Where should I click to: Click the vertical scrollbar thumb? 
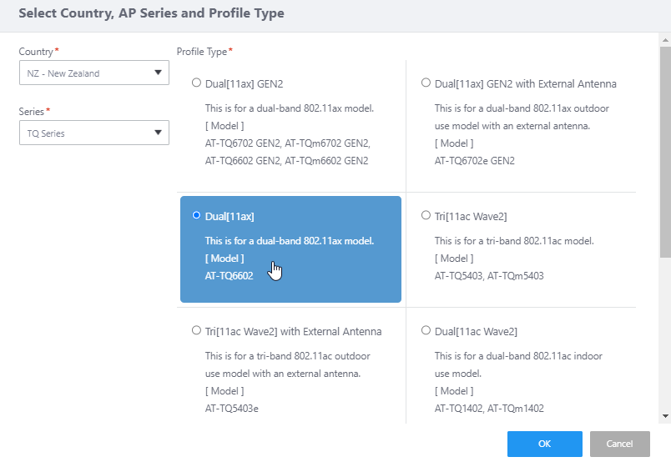[x=665, y=150]
